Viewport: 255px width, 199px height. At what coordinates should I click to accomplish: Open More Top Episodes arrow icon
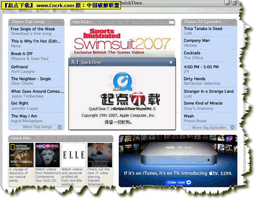click(233, 127)
